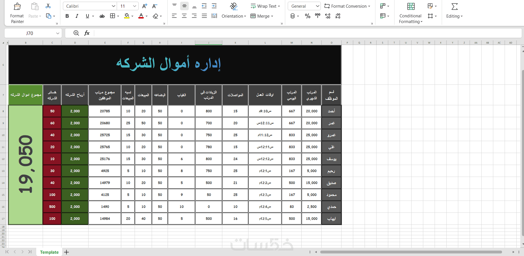This screenshot has width=524, height=256.
Task: Toggle bold formatting
Action: pyautogui.click(x=67, y=16)
